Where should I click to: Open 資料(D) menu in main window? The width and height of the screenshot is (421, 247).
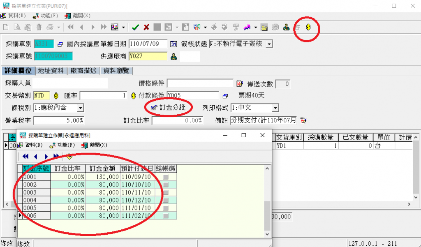click(x=14, y=16)
